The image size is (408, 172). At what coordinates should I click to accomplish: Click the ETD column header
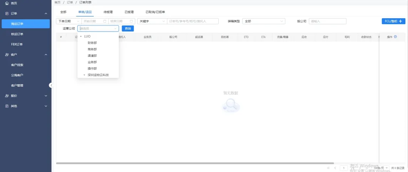(x=246, y=37)
